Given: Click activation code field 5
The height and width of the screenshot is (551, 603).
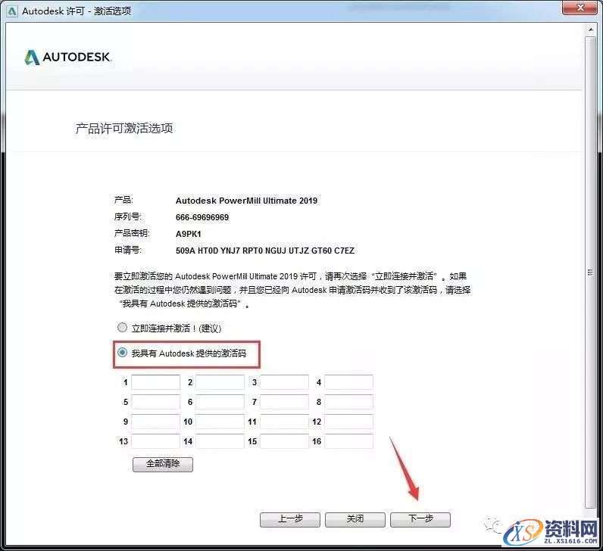Looking at the screenshot, I should pos(156,402).
